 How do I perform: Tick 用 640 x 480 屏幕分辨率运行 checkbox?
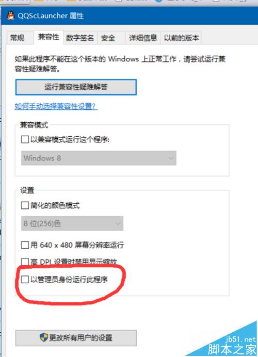(25, 245)
